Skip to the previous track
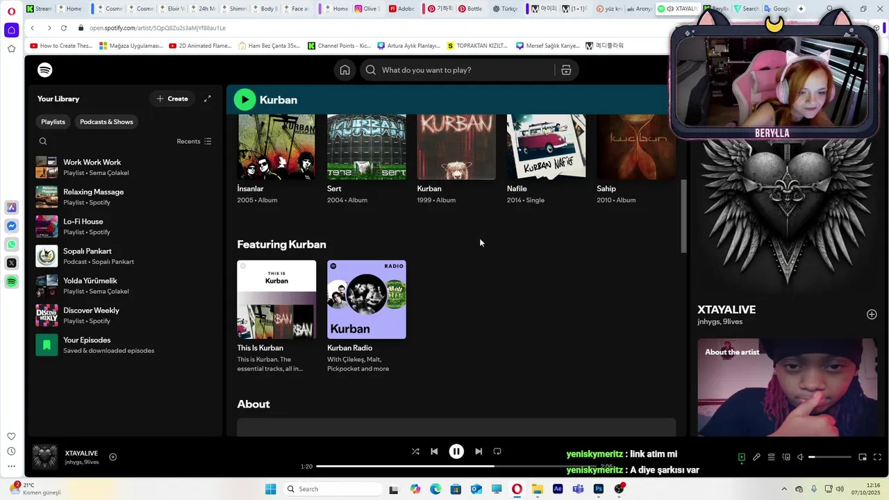The image size is (889, 500). click(434, 451)
